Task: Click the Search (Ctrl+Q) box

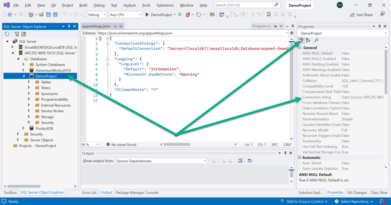Action: click(x=247, y=5)
